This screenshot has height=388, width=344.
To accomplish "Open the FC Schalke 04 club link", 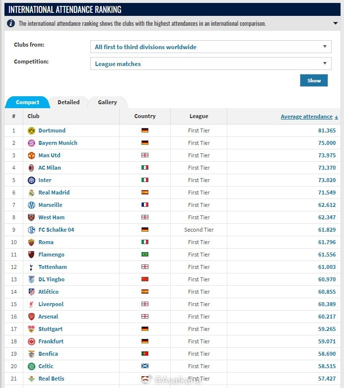I will click(x=56, y=230).
